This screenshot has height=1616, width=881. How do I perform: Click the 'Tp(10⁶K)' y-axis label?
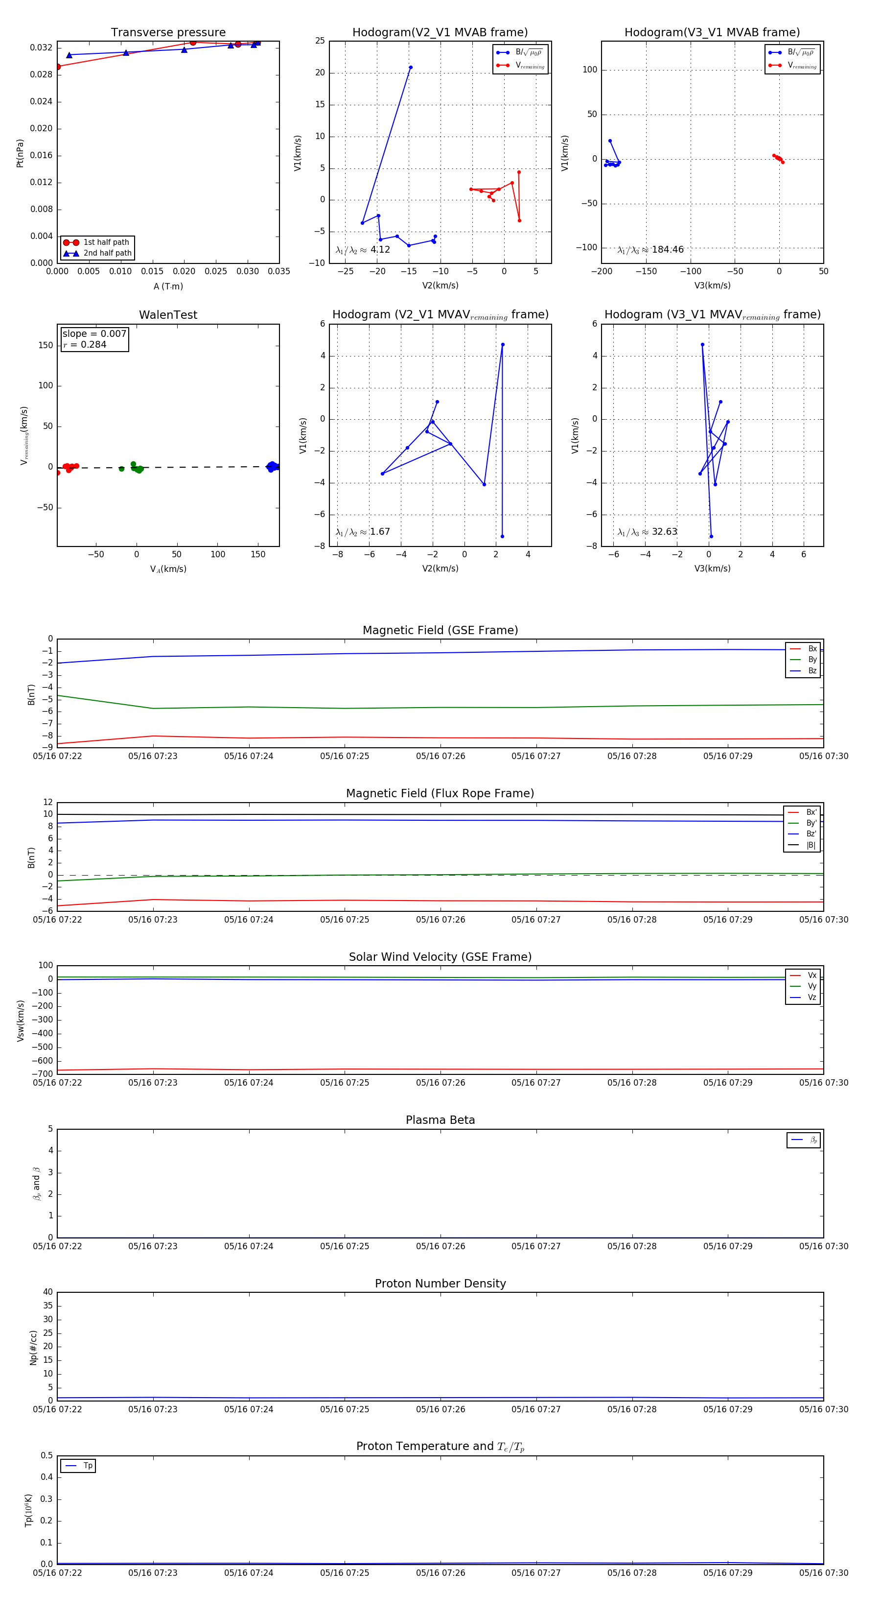point(28,1510)
